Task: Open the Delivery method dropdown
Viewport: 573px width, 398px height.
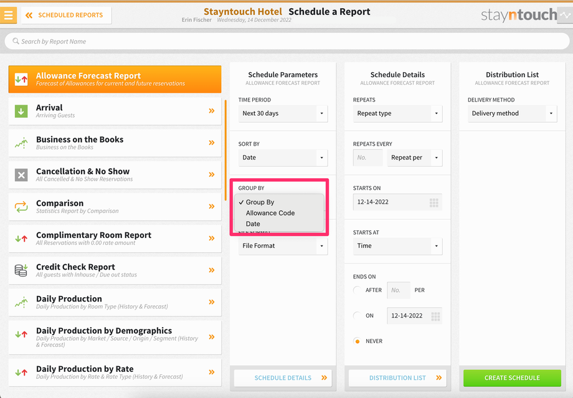Action: click(513, 113)
